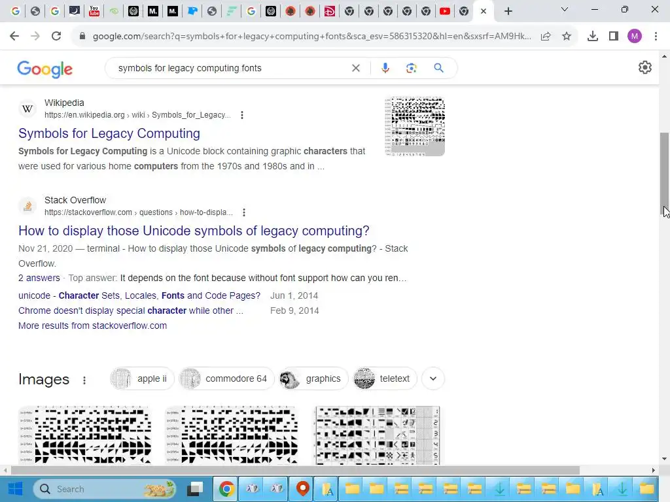Viewport: 670px width, 502px height.
Task: Click the Windows taskbar search box
Action: coord(105,489)
